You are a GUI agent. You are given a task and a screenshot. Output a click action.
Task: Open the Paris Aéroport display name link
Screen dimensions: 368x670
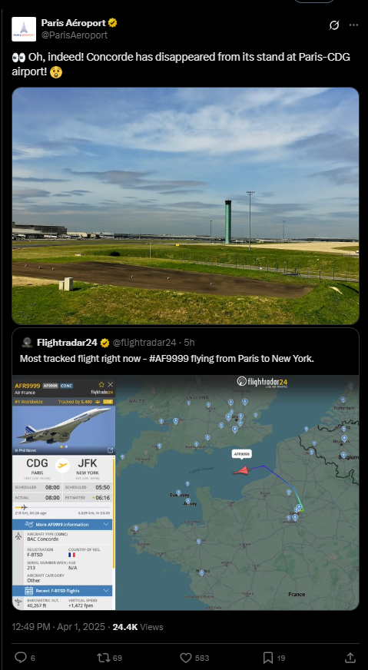[x=74, y=23]
